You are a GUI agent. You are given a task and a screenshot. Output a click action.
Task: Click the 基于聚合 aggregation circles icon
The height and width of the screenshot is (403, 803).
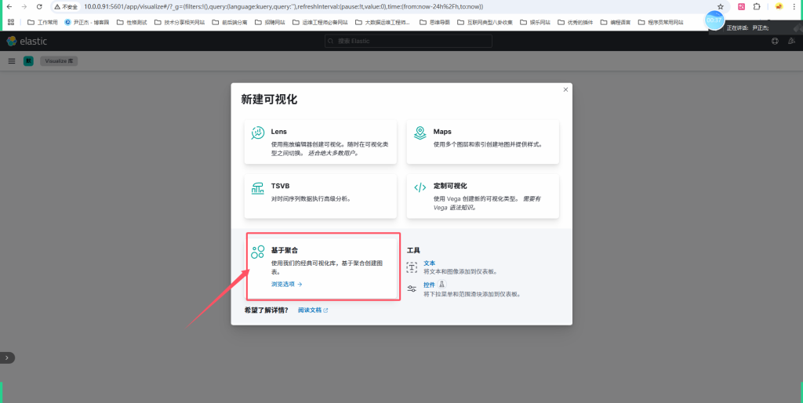258,252
